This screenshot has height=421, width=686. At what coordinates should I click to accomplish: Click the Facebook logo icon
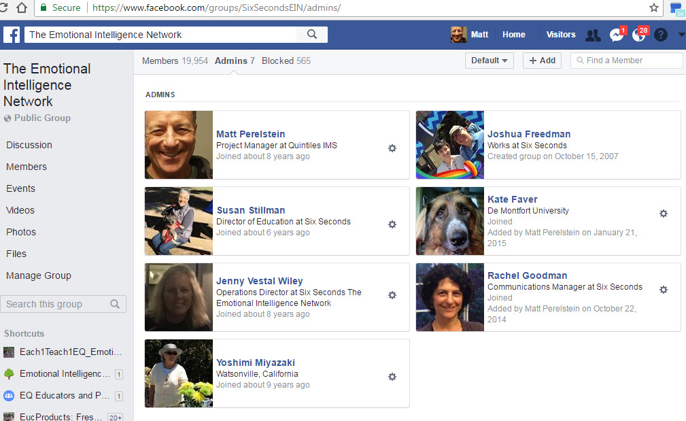pos(12,35)
